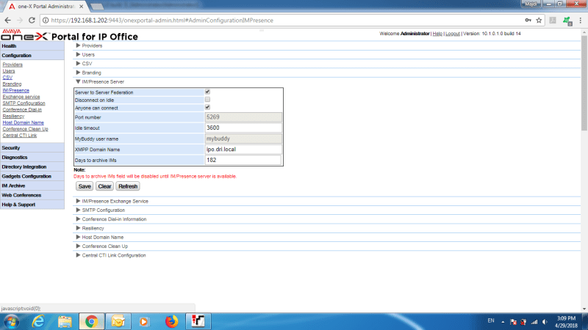Click the site information icon in the address bar
Viewport: 588px width, 330px height.
pyautogui.click(x=46, y=21)
